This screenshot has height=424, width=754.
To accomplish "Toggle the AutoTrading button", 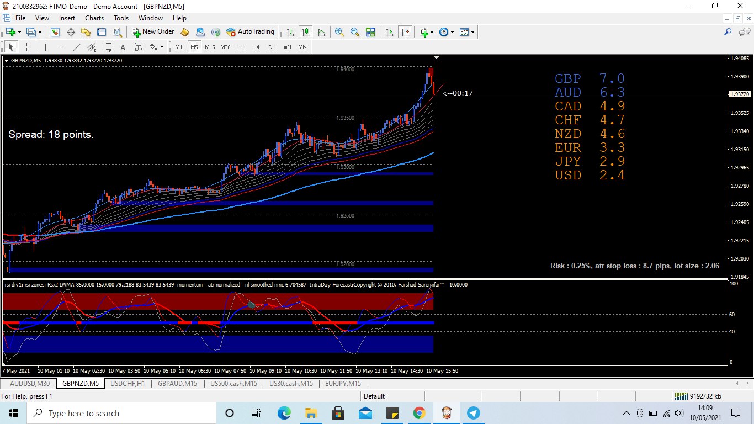I will coord(251,32).
